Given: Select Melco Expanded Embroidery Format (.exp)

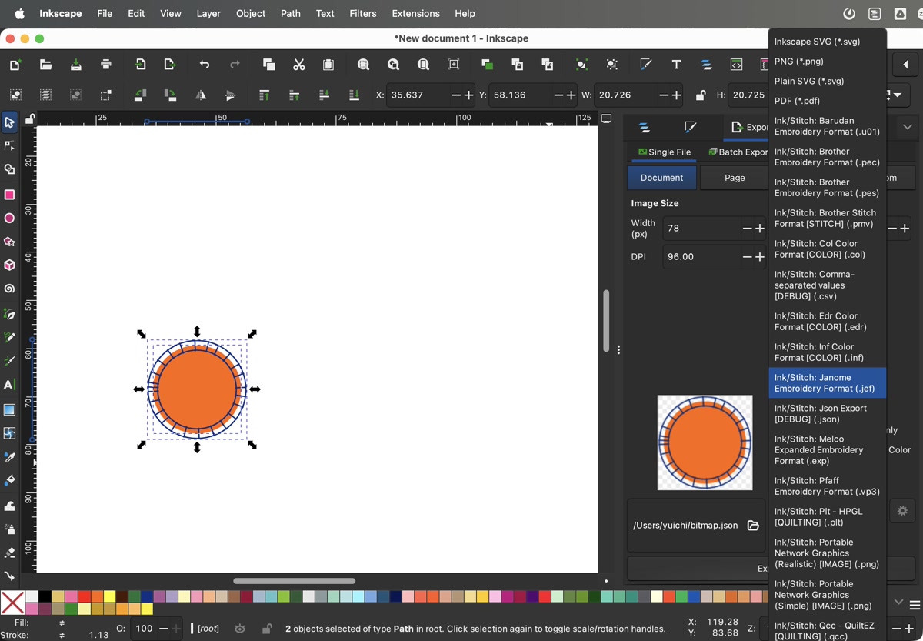Looking at the screenshot, I should (x=828, y=450).
